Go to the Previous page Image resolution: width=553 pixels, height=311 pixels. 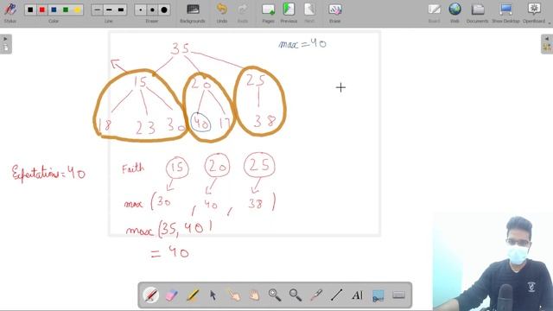289,13
